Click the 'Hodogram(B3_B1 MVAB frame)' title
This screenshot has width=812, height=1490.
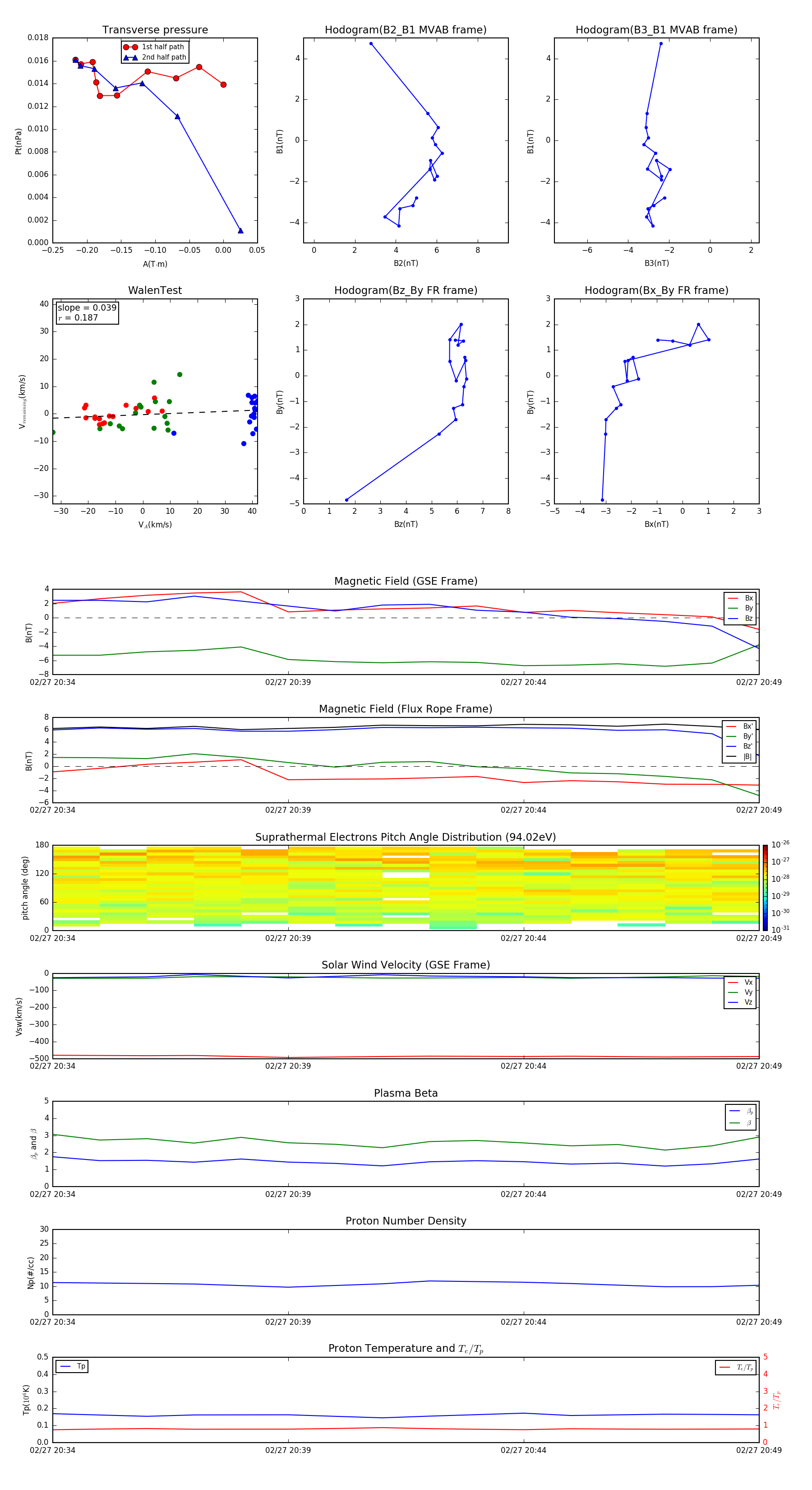[656, 30]
